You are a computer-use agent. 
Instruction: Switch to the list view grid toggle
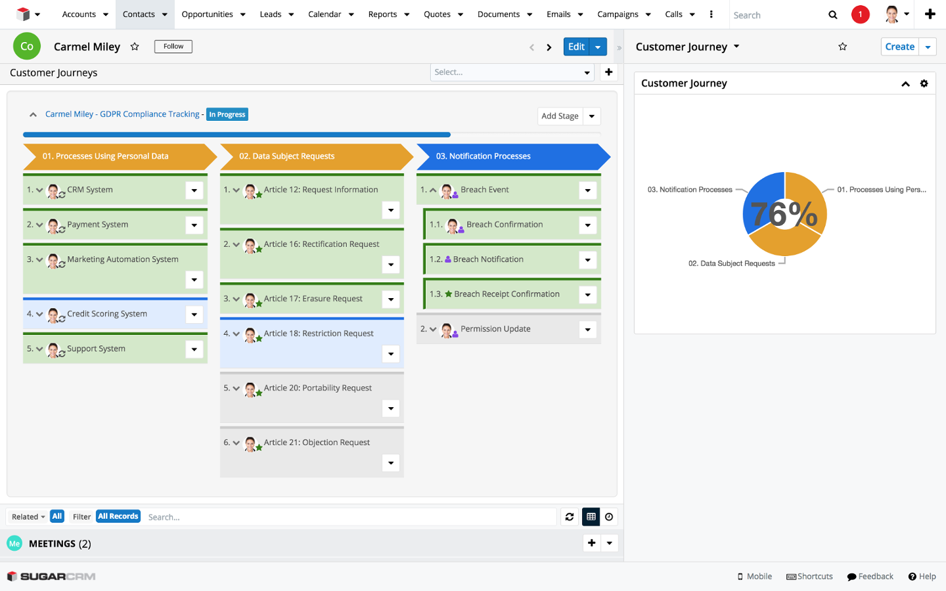coord(591,517)
